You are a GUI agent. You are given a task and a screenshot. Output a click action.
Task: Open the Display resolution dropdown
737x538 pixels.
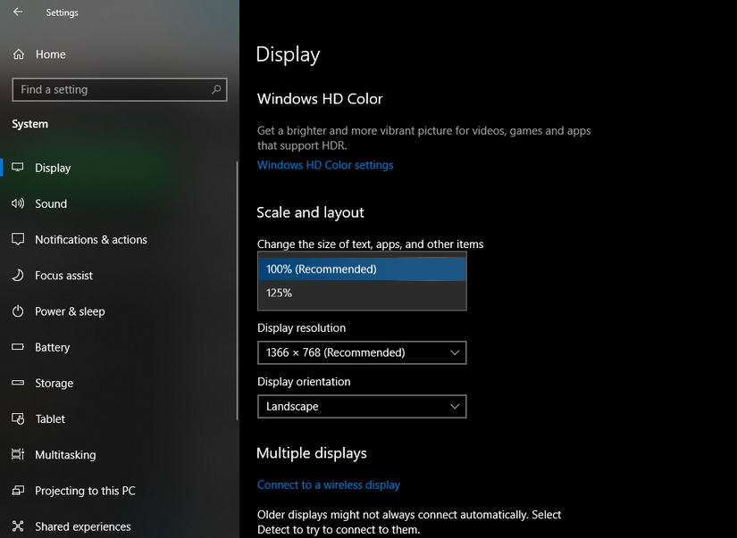pos(361,352)
